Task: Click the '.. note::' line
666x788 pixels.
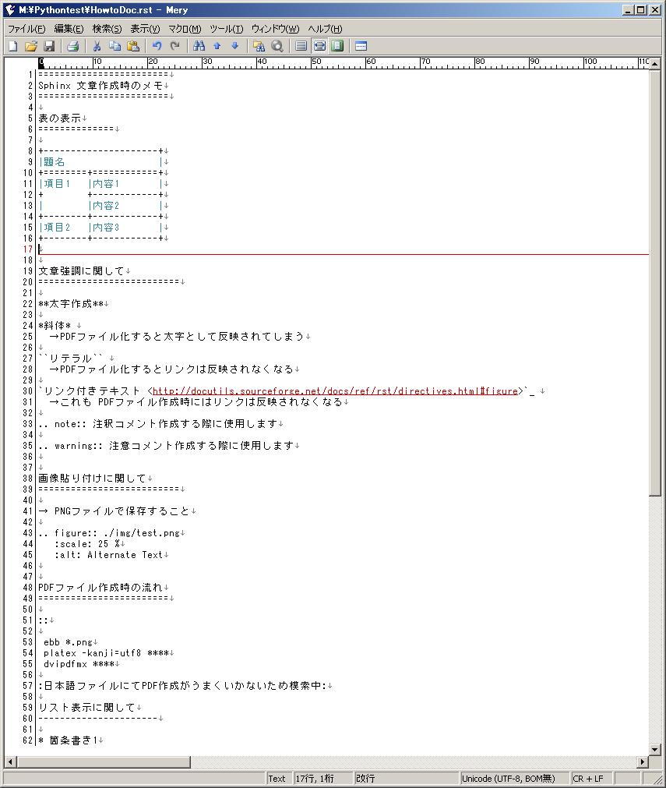Action: click(x=157, y=424)
